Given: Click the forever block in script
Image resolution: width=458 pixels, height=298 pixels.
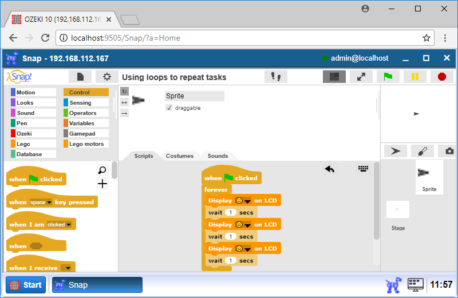Looking at the screenshot, I should (x=216, y=189).
